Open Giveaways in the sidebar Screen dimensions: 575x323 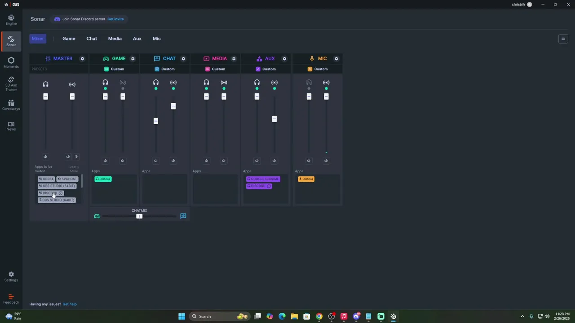(x=11, y=105)
